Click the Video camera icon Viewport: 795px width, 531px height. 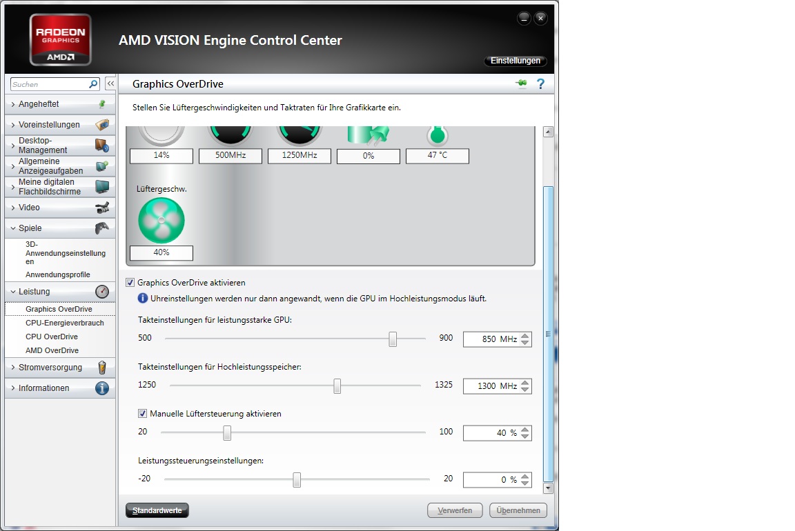tap(102, 208)
